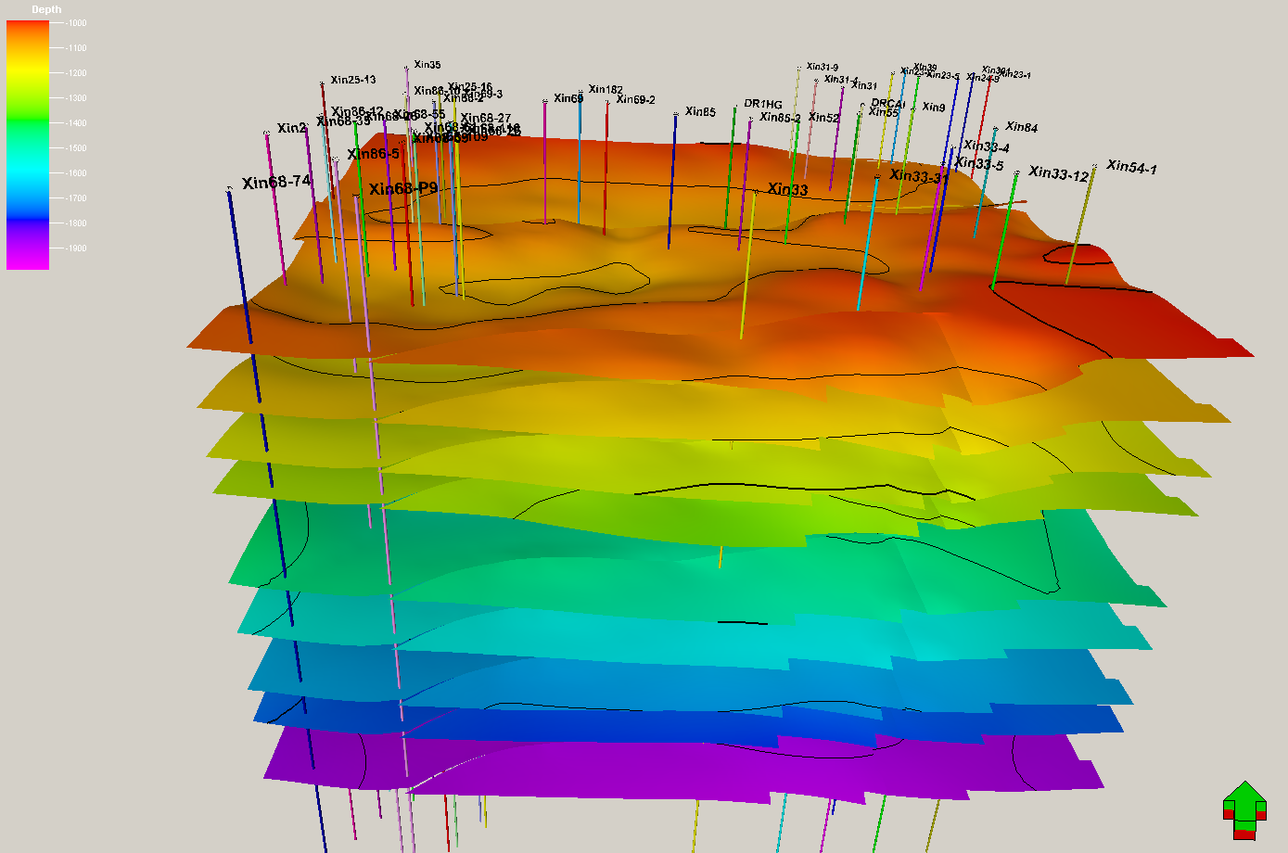
Task: Select the Xin25-13 well label
Action: tap(353, 80)
